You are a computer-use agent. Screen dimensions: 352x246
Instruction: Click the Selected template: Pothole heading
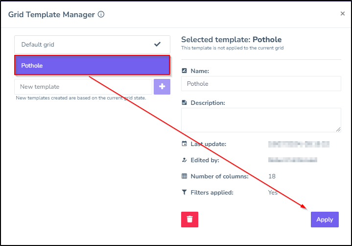click(232, 40)
